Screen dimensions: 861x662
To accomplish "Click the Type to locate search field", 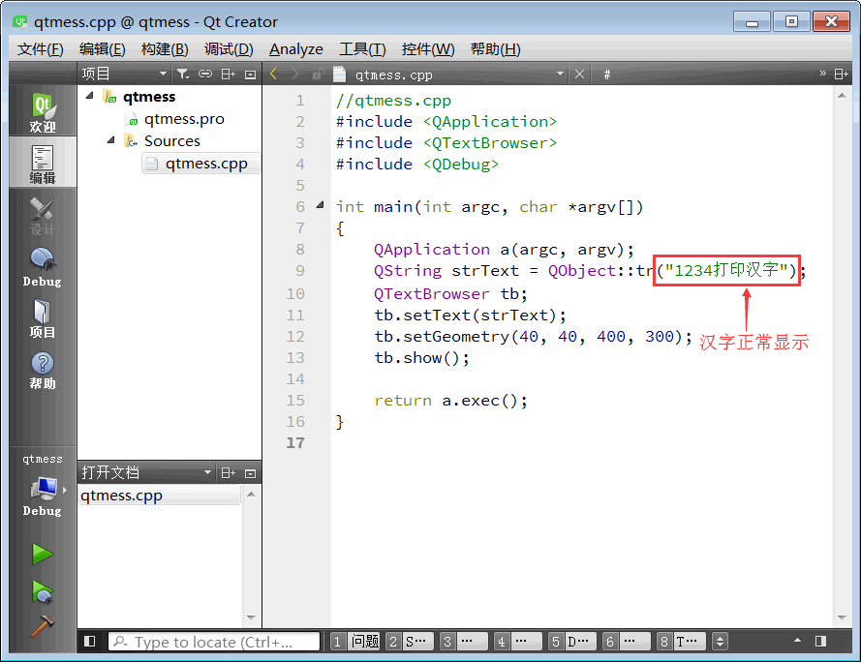I will [x=214, y=642].
